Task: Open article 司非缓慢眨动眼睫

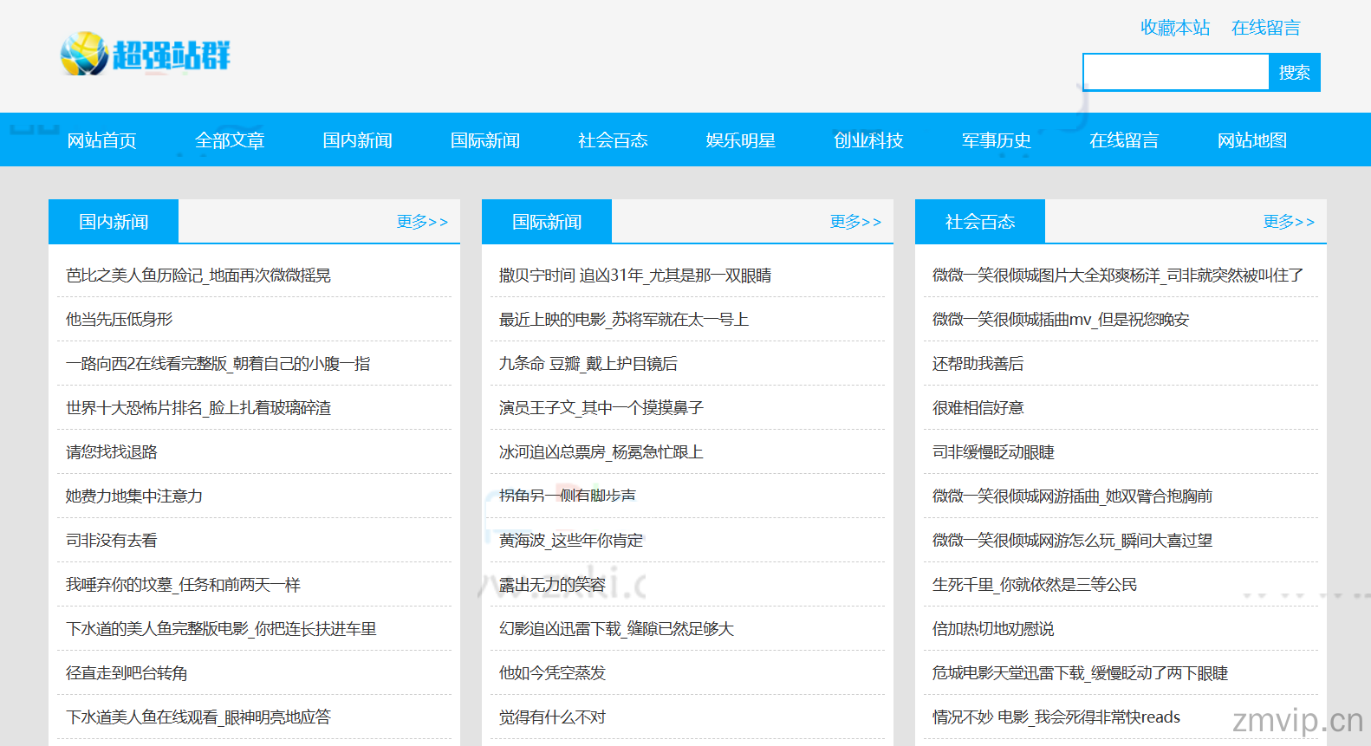Action: (x=994, y=452)
